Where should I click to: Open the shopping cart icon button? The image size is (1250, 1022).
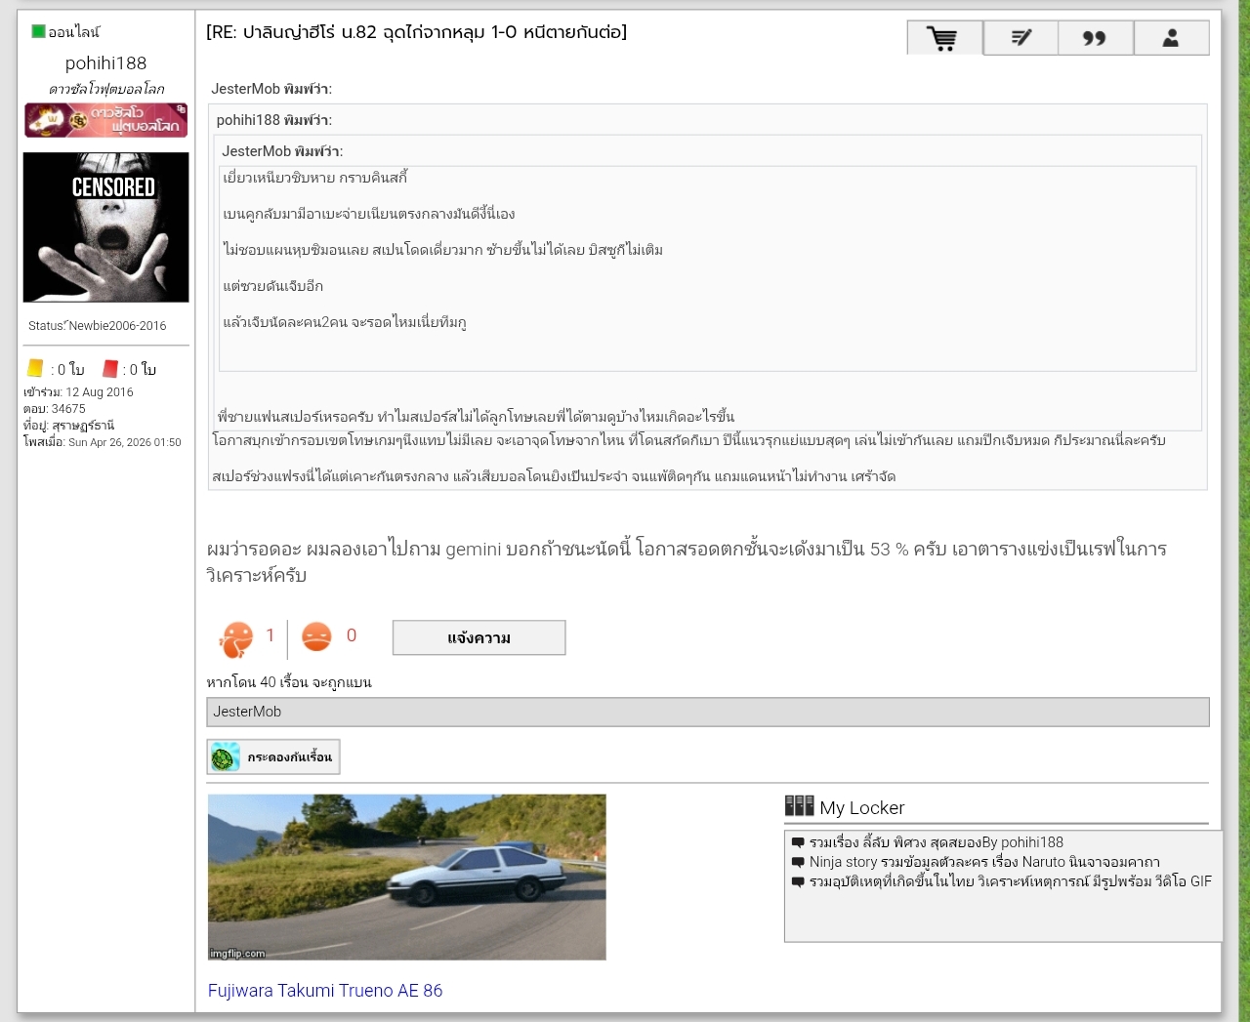click(x=944, y=38)
